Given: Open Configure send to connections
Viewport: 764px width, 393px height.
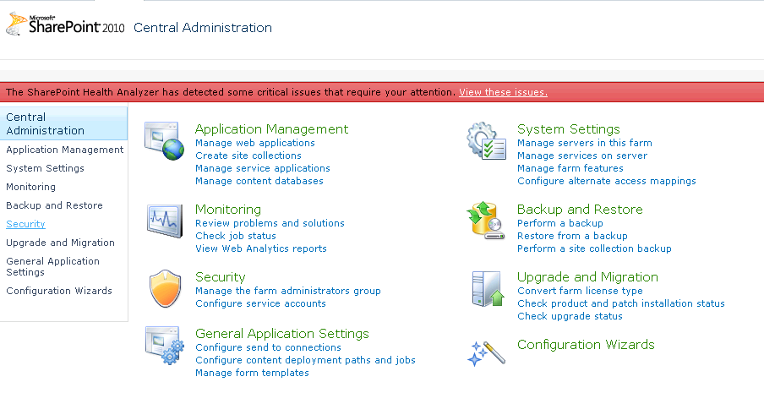Looking at the screenshot, I should point(268,347).
